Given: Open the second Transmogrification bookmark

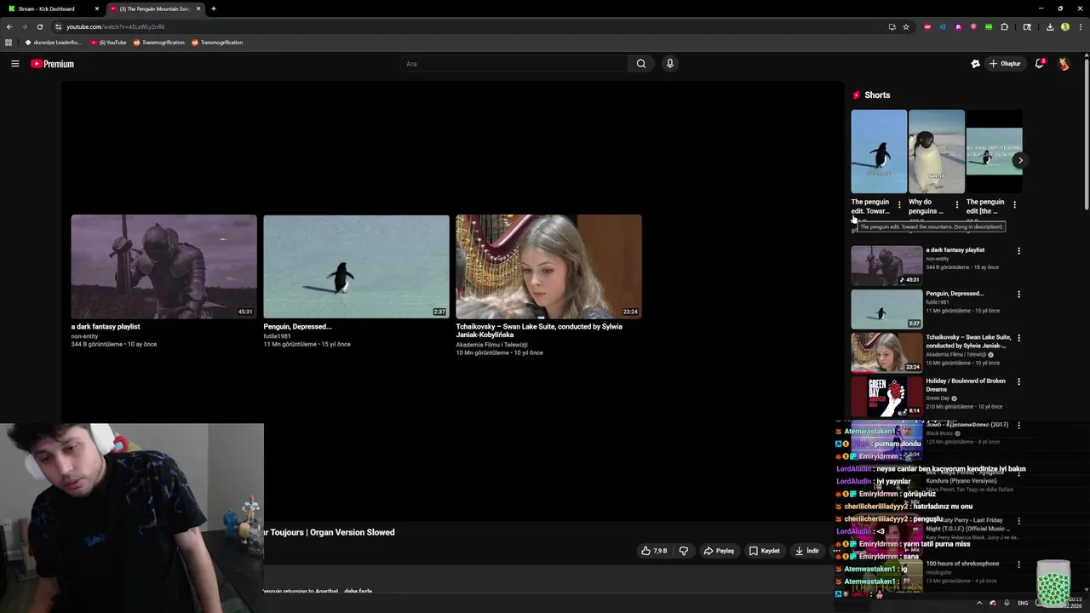Looking at the screenshot, I should pos(217,43).
